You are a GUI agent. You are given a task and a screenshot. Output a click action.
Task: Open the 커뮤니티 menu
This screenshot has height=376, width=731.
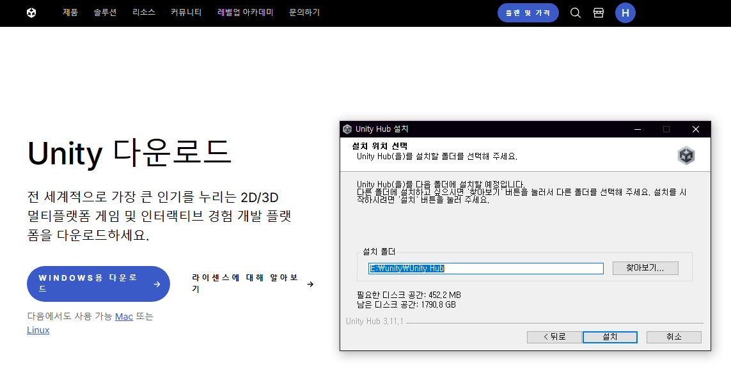(186, 13)
